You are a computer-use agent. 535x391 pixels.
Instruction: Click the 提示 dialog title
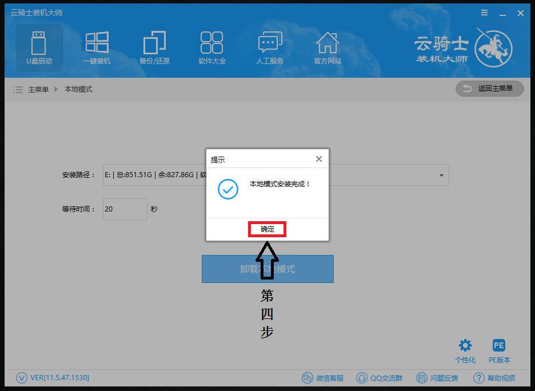[218, 159]
